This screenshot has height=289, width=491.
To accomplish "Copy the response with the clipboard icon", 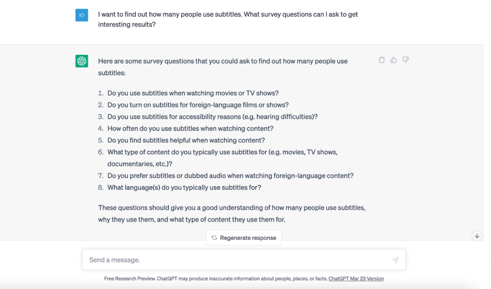I will pyautogui.click(x=381, y=60).
